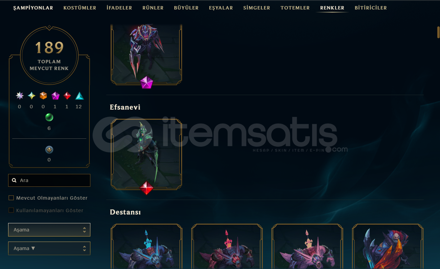440x269 pixels.
Task: Click the silver star gem tier icon
Action: coord(20,96)
